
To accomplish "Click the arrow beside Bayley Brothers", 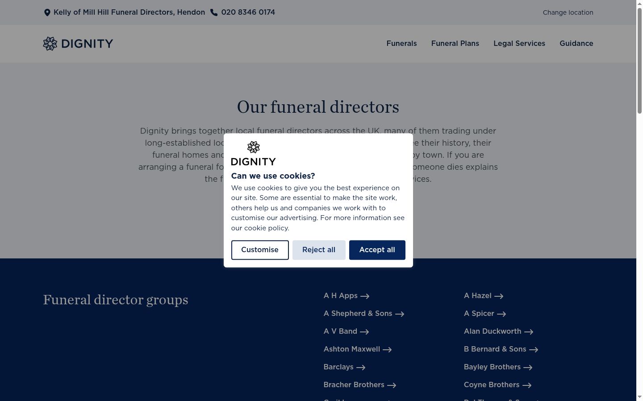I will 528,368.
